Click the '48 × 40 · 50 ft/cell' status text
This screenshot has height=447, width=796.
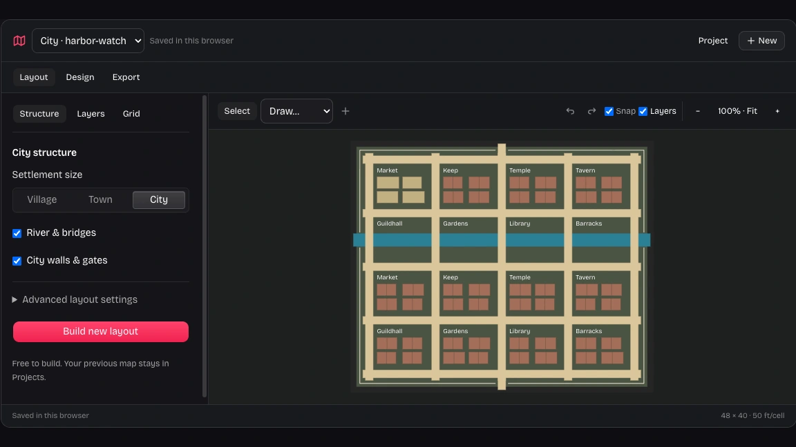[x=752, y=415]
